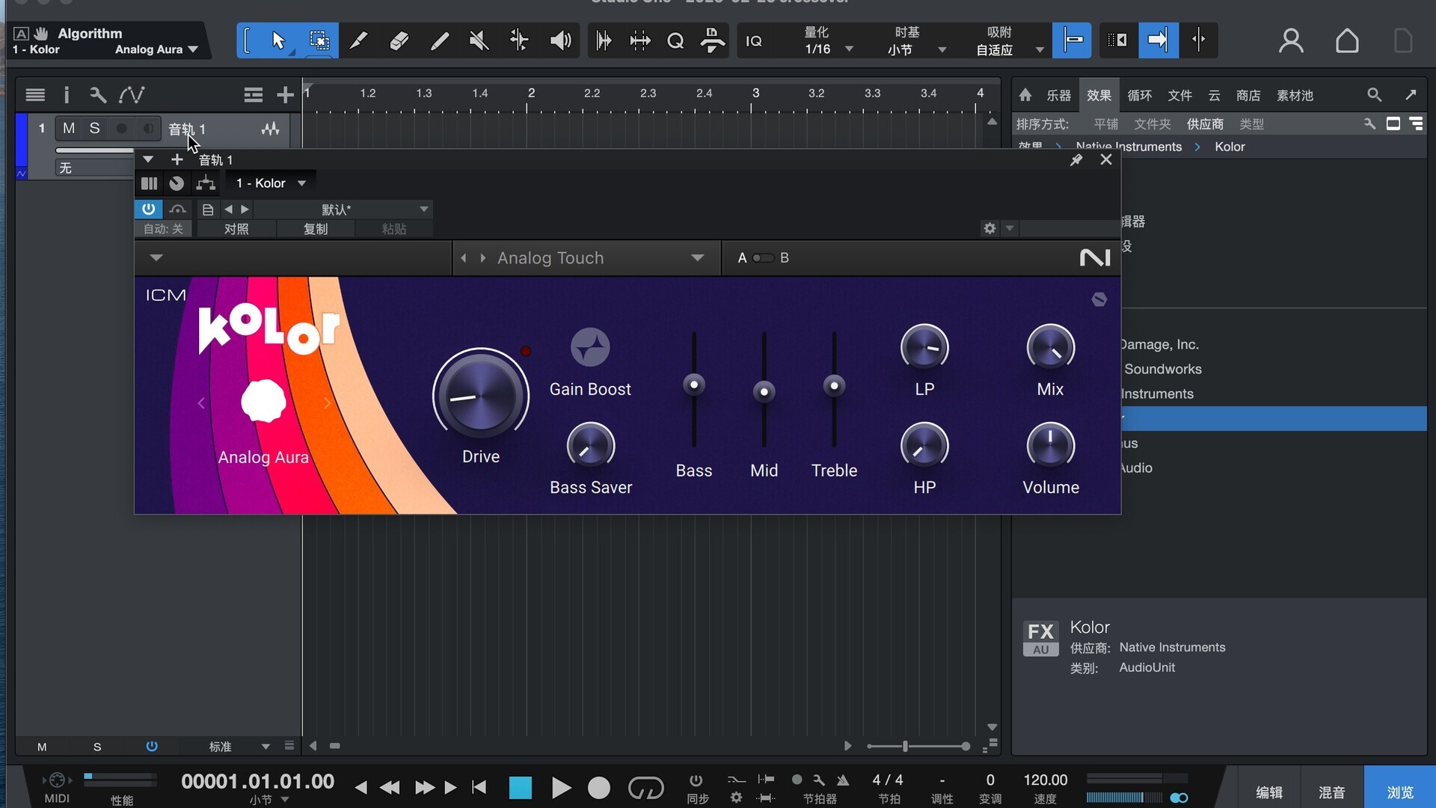
Task: Open the 时基 timebase dropdown
Action: 942,49
